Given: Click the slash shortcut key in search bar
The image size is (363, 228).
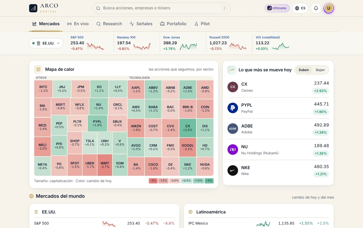Looking at the screenshot, I should (225, 8).
